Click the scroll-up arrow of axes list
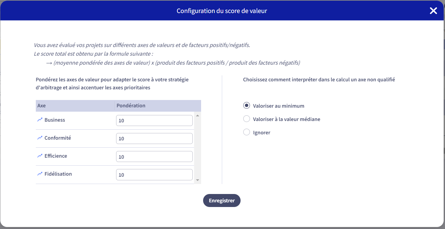Viewport: 445px width, 229px height. coord(197,115)
